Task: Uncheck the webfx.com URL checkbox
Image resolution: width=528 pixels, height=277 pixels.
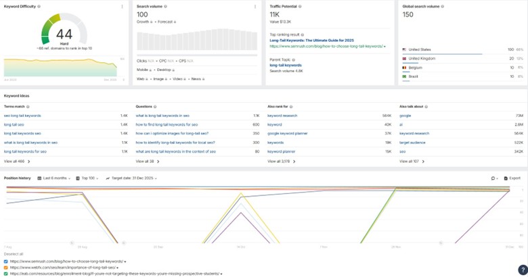Action: tap(6, 268)
